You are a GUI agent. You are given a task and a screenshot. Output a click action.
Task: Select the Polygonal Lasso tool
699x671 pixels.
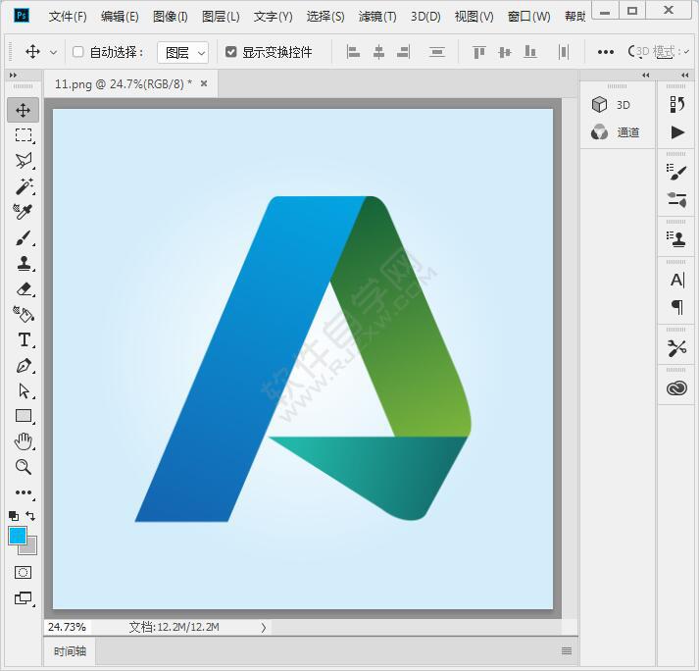(x=24, y=161)
